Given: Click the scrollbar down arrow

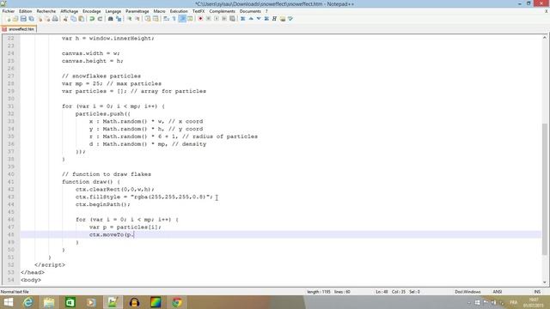Looking at the screenshot, I should coord(544,282).
